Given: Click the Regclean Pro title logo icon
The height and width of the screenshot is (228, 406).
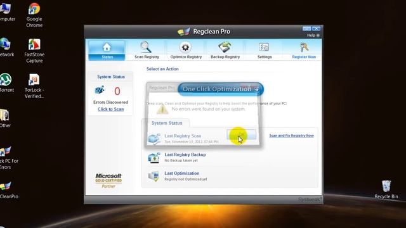Looking at the screenshot, I should (x=184, y=32).
